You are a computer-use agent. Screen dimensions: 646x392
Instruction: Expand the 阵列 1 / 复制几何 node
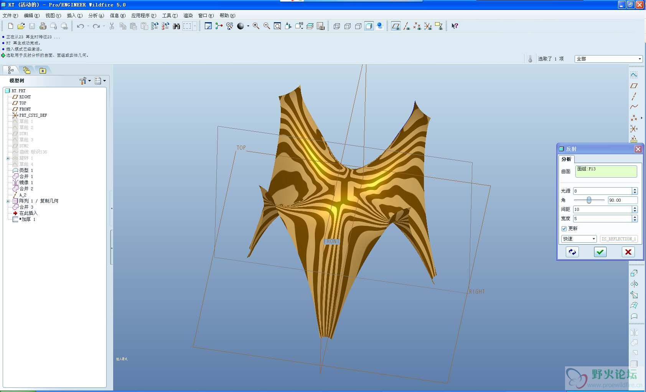8,201
